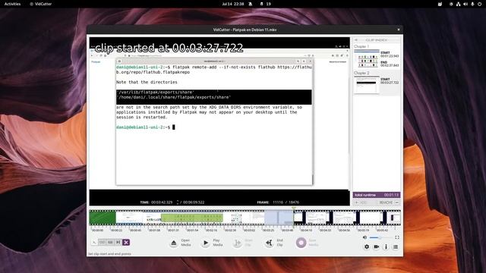Mute audio via the speaker icon

(364, 237)
